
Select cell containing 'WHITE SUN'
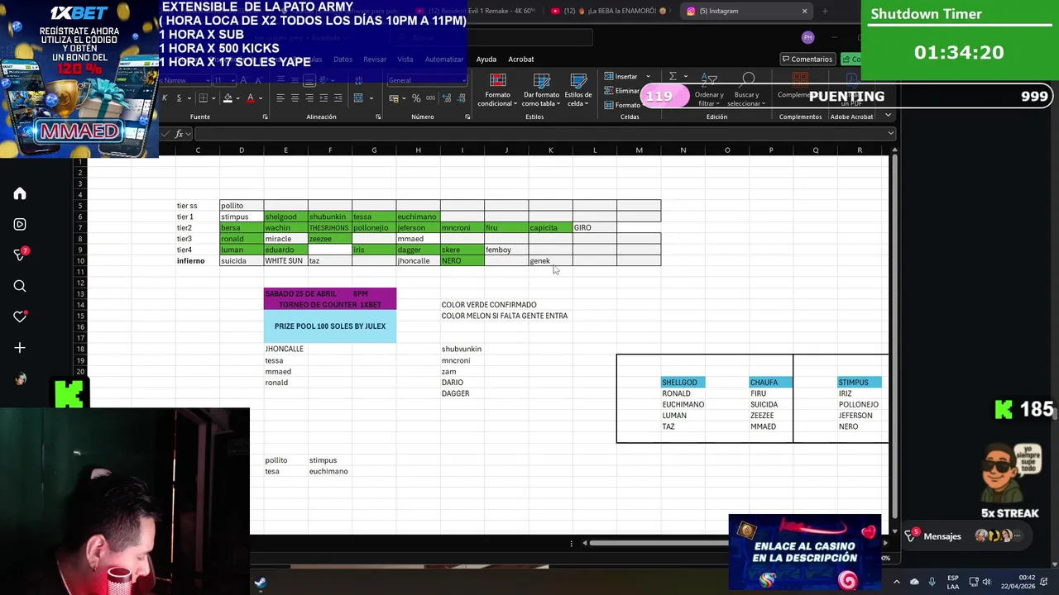(285, 261)
